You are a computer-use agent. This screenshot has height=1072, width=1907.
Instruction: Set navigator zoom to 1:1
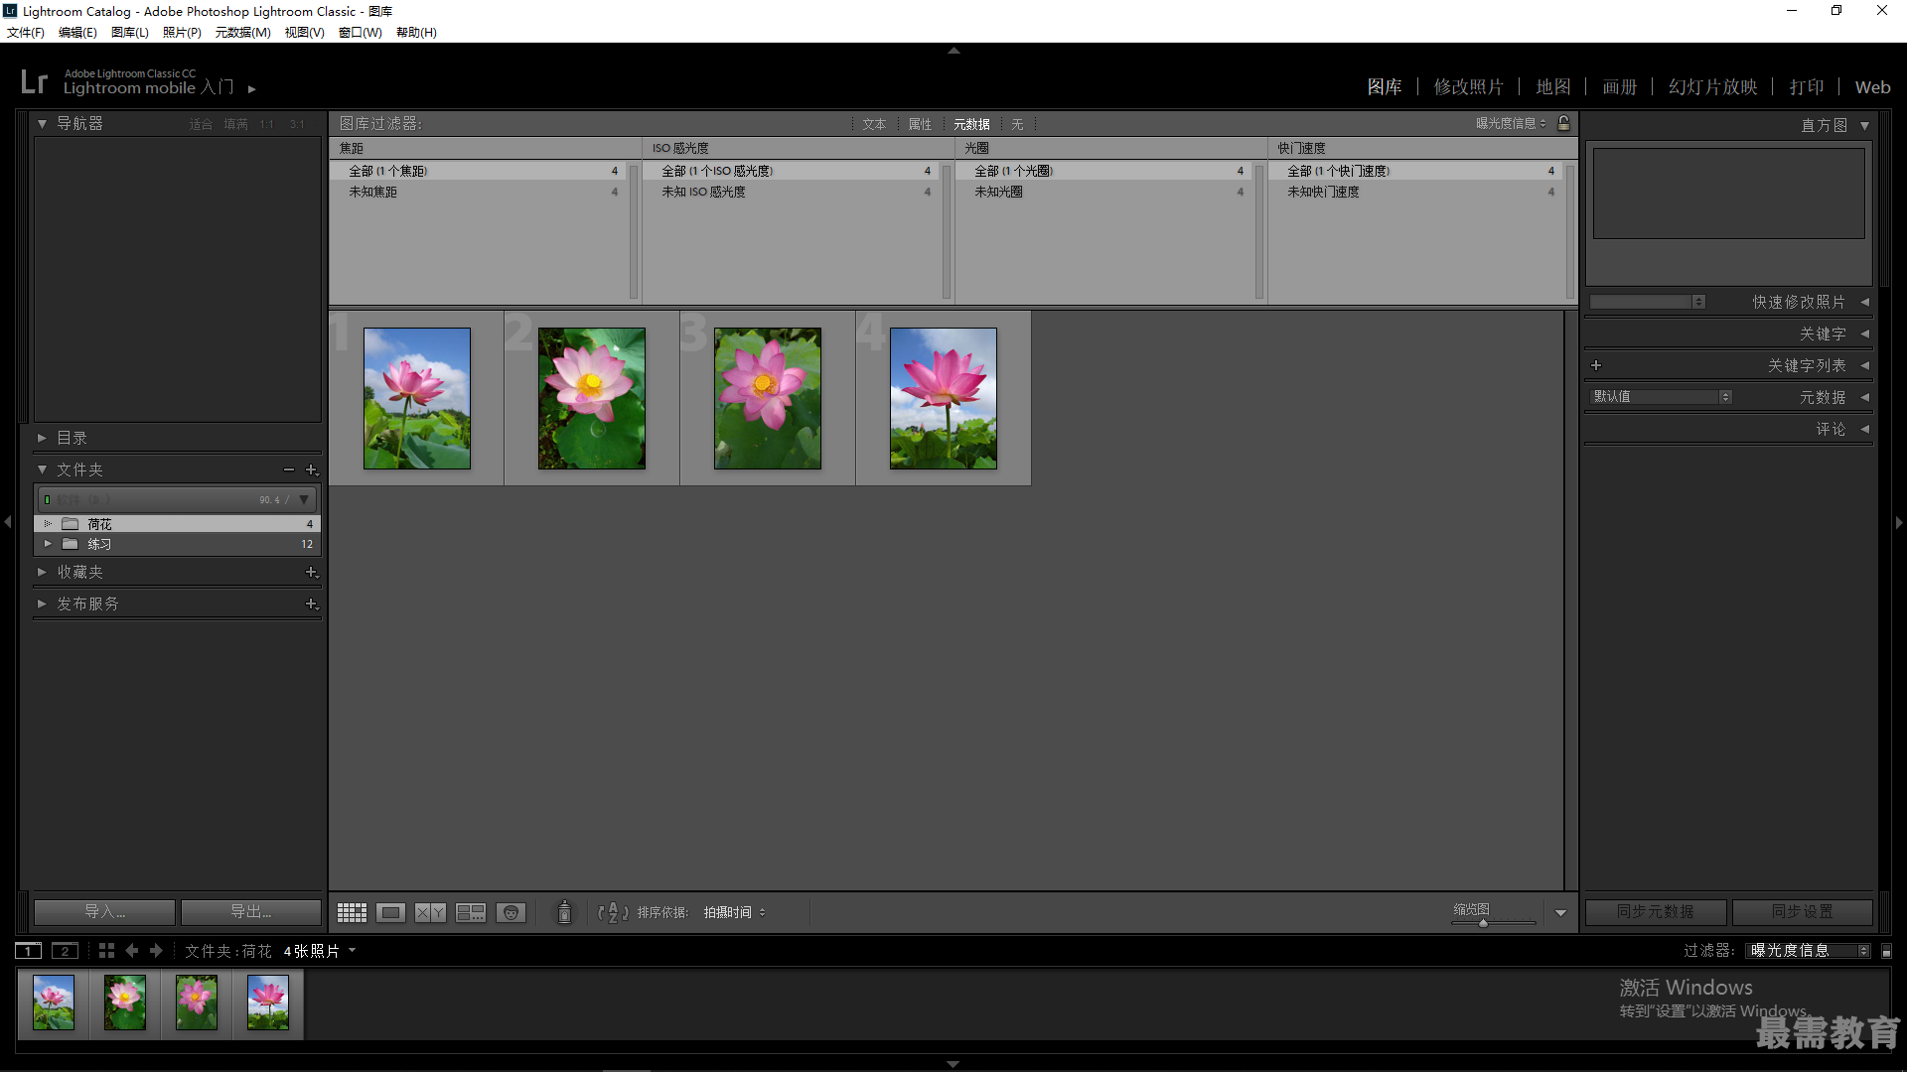(266, 124)
